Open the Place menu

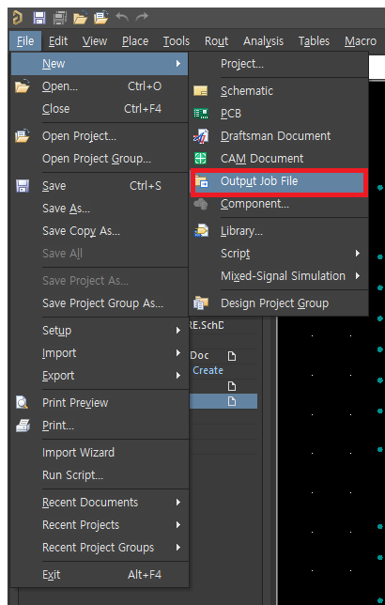[135, 41]
